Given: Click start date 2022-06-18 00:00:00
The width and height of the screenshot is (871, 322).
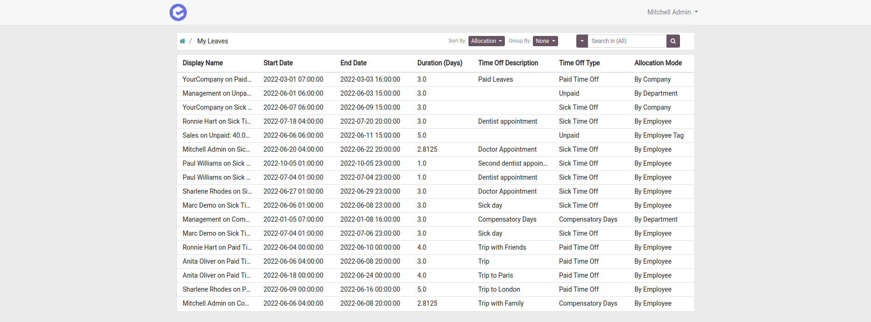Looking at the screenshot, I should pos(293,275).
